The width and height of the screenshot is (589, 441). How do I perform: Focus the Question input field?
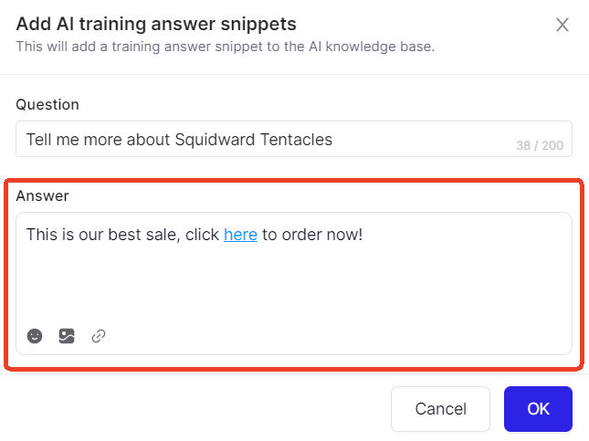pyautogui.click(x=294, y=139)
